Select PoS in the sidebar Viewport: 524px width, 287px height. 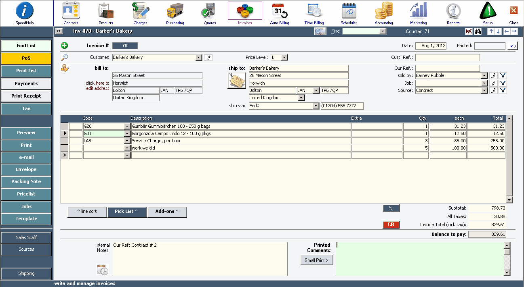[x=26, y=58]
